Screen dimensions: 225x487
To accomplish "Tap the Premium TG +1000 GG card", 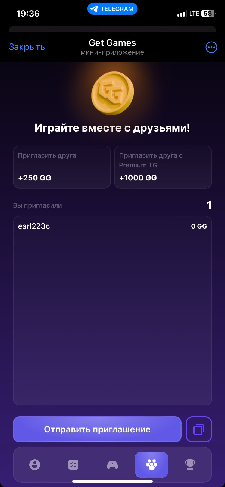I will click(163, 167).
